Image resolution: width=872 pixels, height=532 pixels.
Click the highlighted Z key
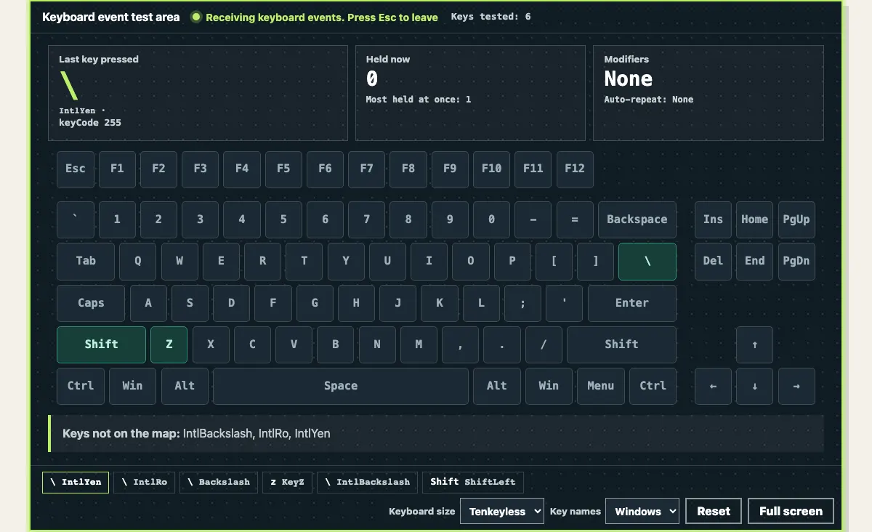click(x=169, y=344)
